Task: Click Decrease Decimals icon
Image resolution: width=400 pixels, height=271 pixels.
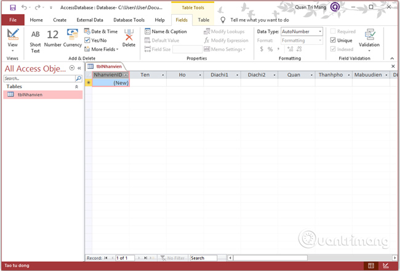Action: (x=299, y=49)
